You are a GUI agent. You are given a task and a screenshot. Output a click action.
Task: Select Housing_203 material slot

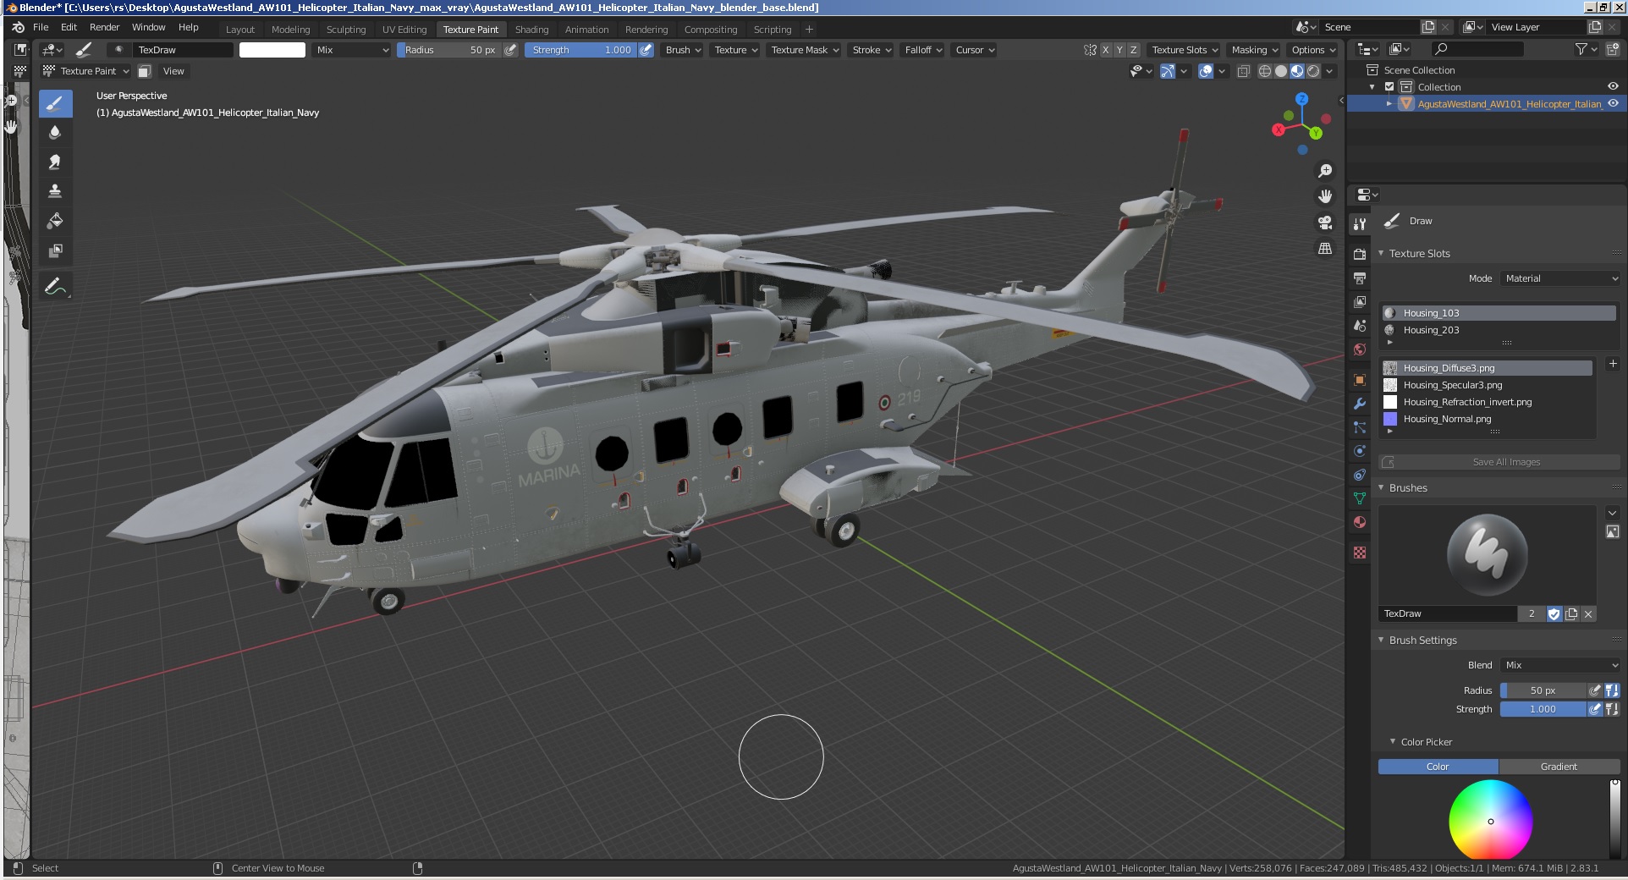[1499, 330]
